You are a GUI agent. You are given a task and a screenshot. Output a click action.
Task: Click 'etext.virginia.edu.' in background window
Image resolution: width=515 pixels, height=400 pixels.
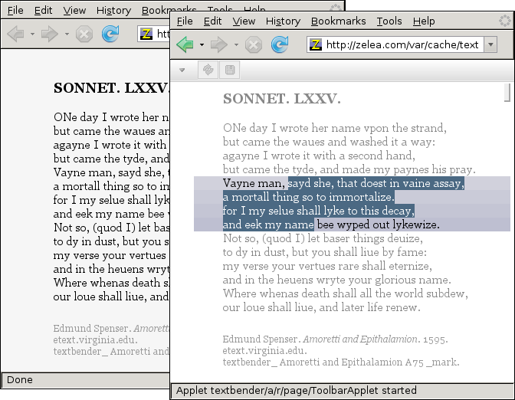(95, 340)
